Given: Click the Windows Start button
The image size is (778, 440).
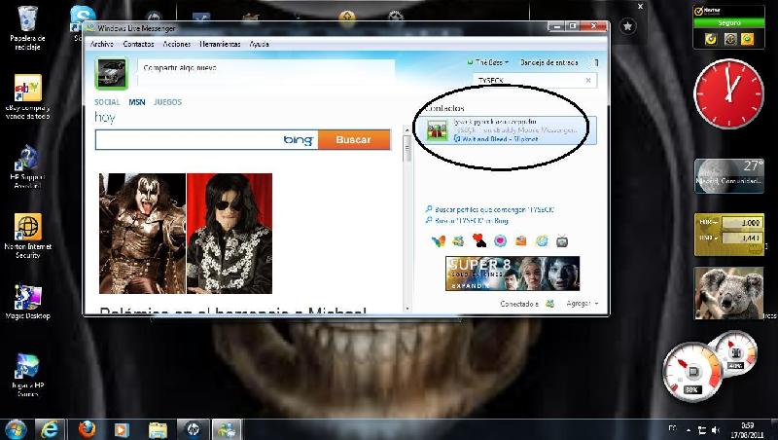Looking at the screenshot, I should click(x=16, y=429).
